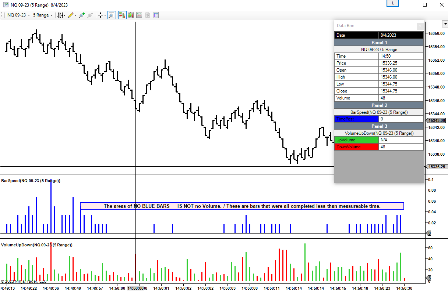Screen dimensions: 448x293
Task: Click the 14:49:13 time axis label
Action: pyautogui.click(x=7, y=288)
